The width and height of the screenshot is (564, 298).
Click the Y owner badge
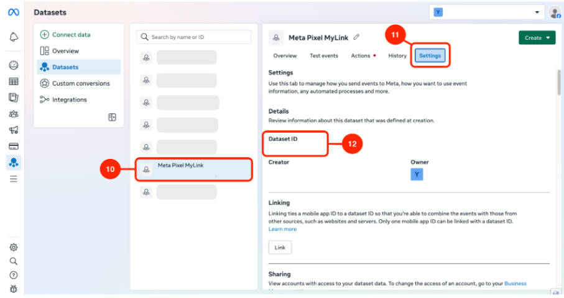[x=417, y=174]
